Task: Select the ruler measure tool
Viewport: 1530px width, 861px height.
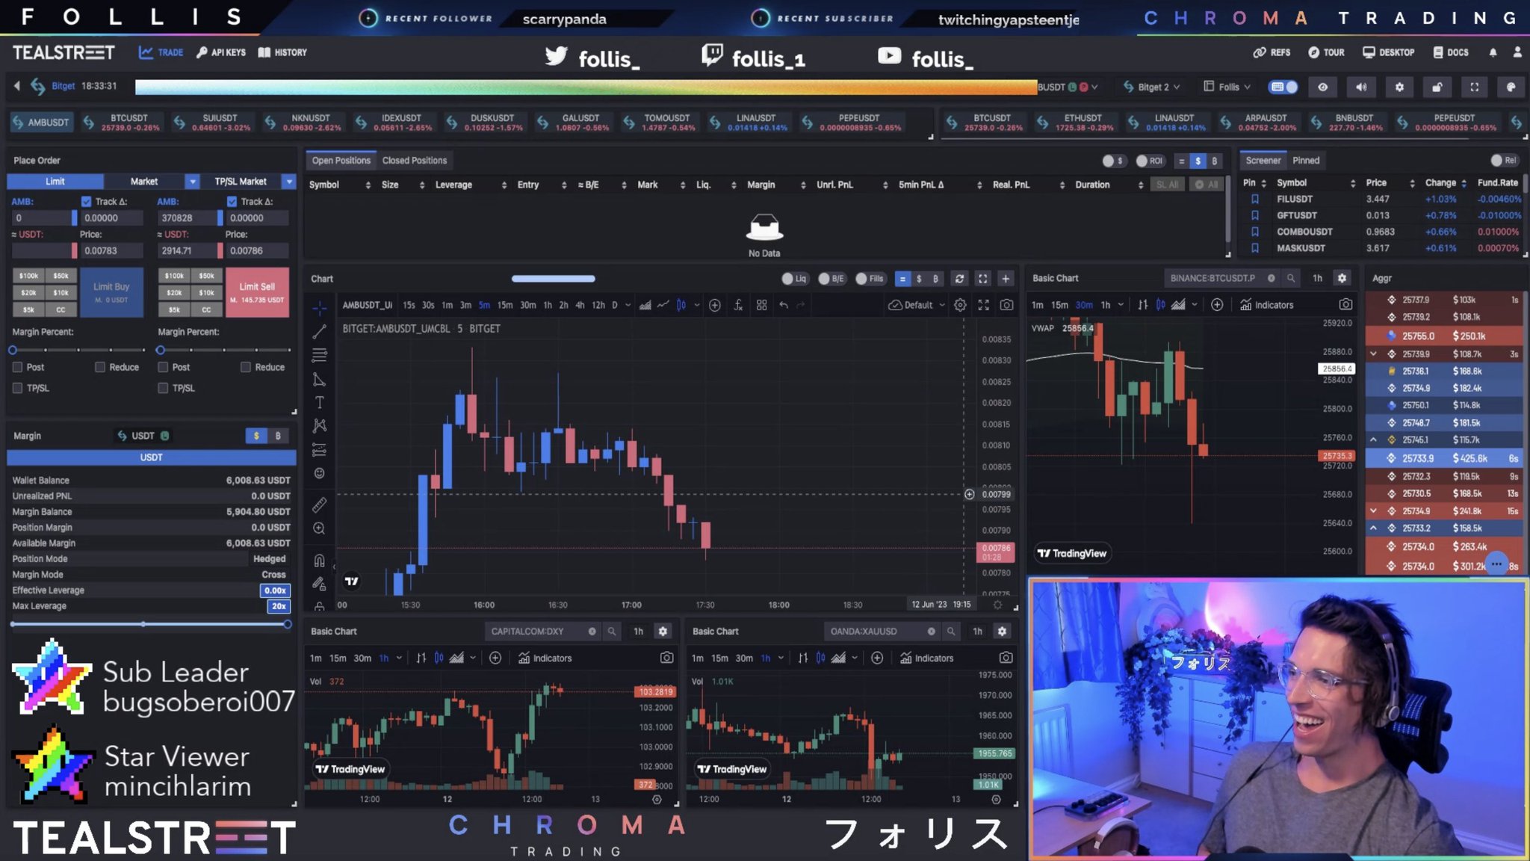Action: [319, 505]
